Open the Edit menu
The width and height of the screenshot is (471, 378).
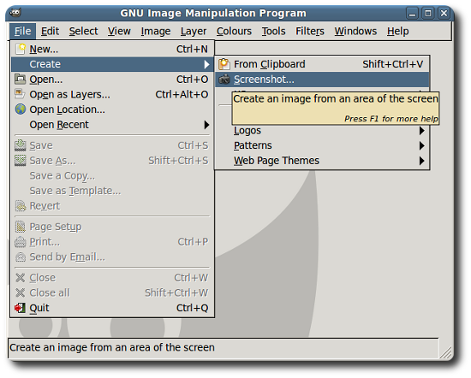[50, 31]
